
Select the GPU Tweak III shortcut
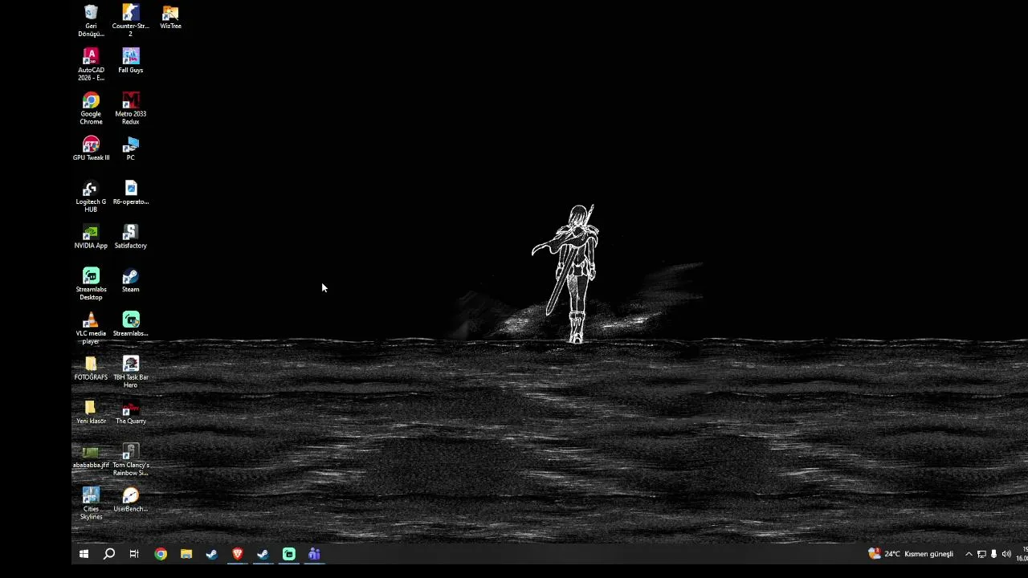click(91, 149)
